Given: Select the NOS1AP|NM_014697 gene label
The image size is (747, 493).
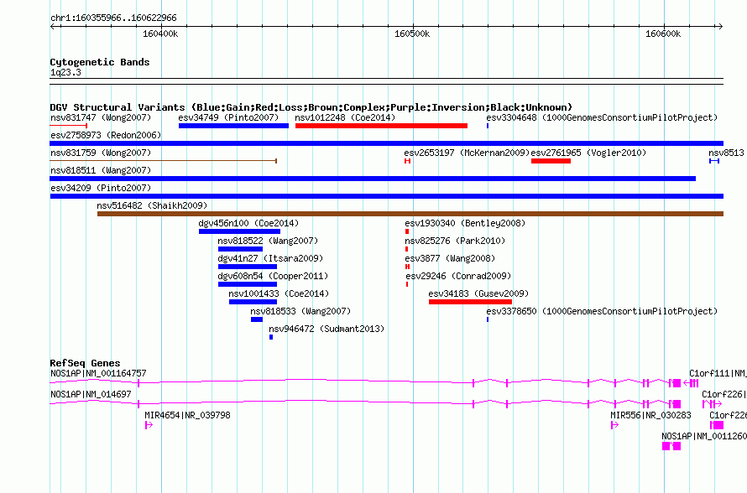Looking at the screenshot, I should tap(91, 395).
